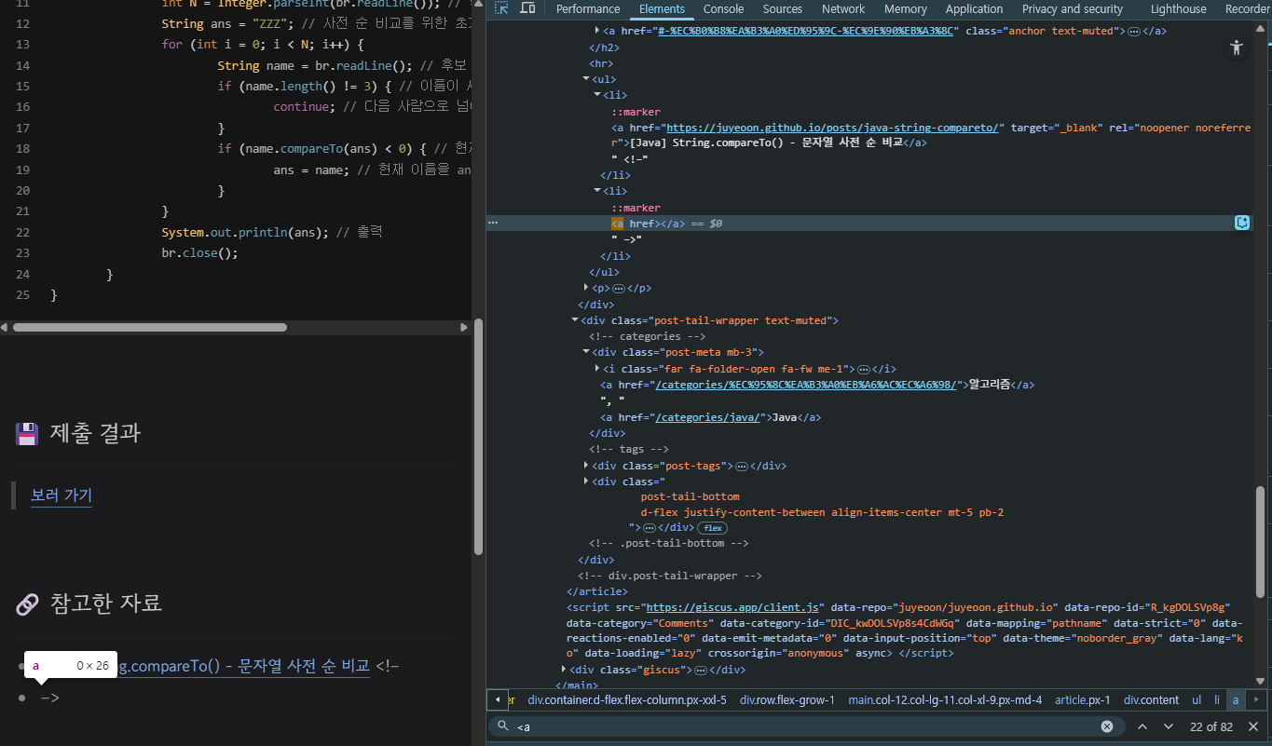Toggle the device toolbar icon
1272x746 pixels.
pos(527,8)
